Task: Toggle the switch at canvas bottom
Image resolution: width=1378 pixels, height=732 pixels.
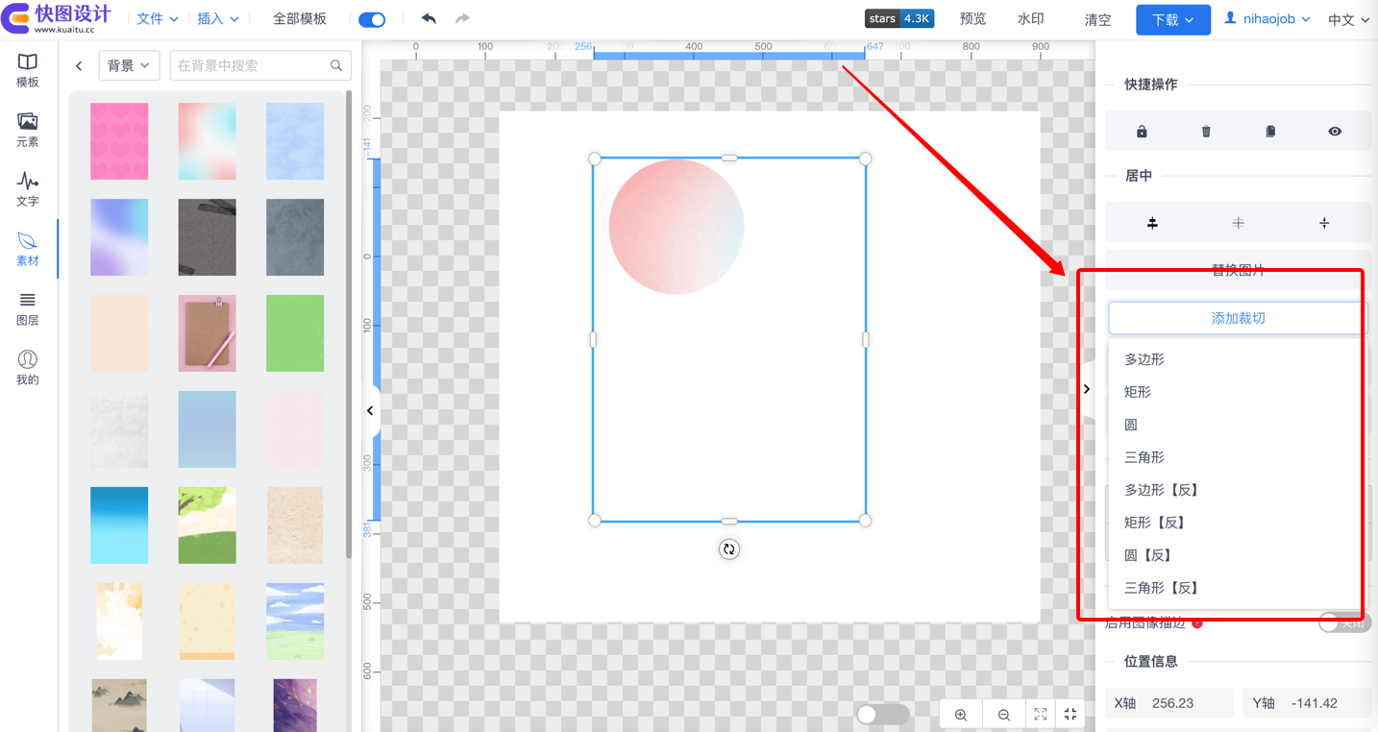Action: pyautogui.click(x=882, y=714)
